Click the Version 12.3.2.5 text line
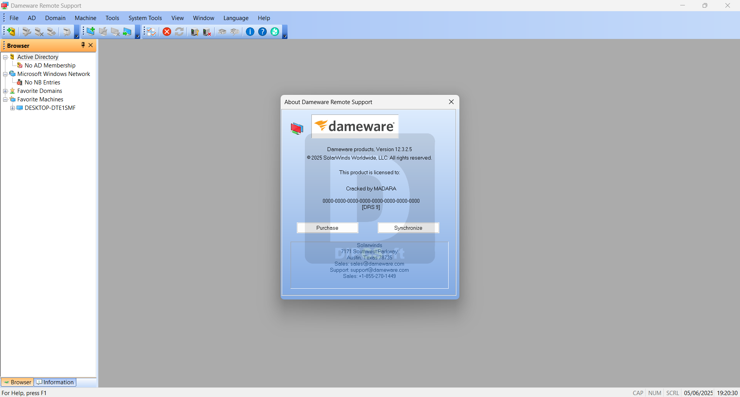The height and width of the screenshot is (397, 740). click(370, 149)
